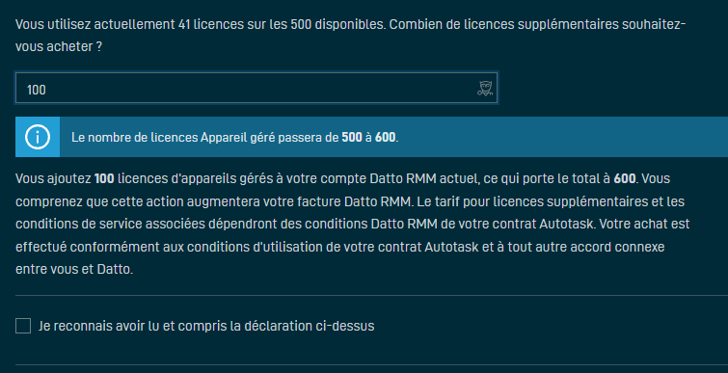
Task: Click the value 100 inside the license field
Action: 37,90
